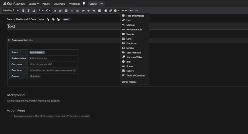Viewport: 248px width, 134px height.
Task: Indent the current line
Action: tap(77, 10)
